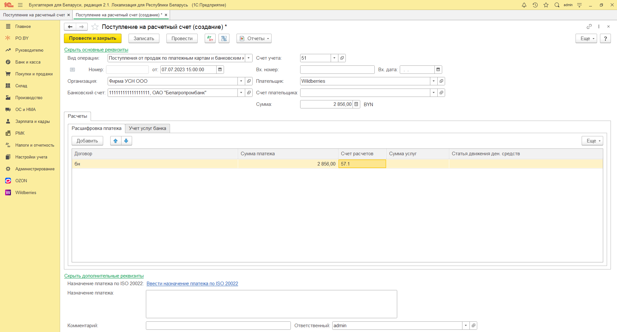
Task: Show Дт/Кт postings icon
Action: [x=210, y=38]
